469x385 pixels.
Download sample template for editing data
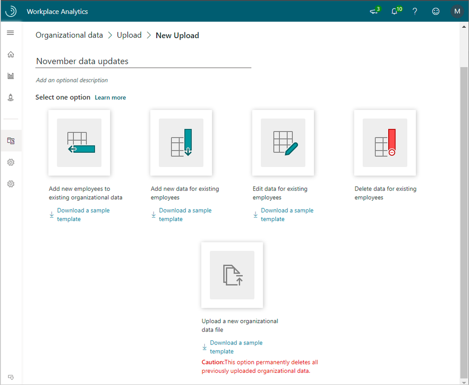pyautogui.click(x=283, y=214)
